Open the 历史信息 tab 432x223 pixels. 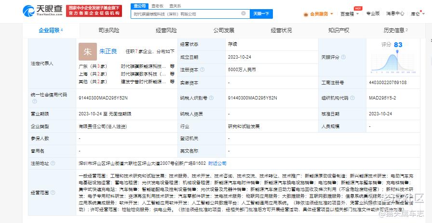395,30
